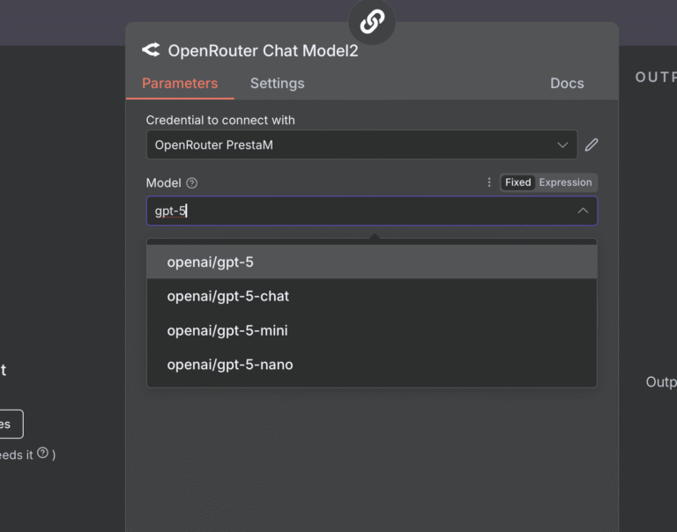Click the link chain icon at top
This screenshot has height=532, width=677.
pos(372,21)
